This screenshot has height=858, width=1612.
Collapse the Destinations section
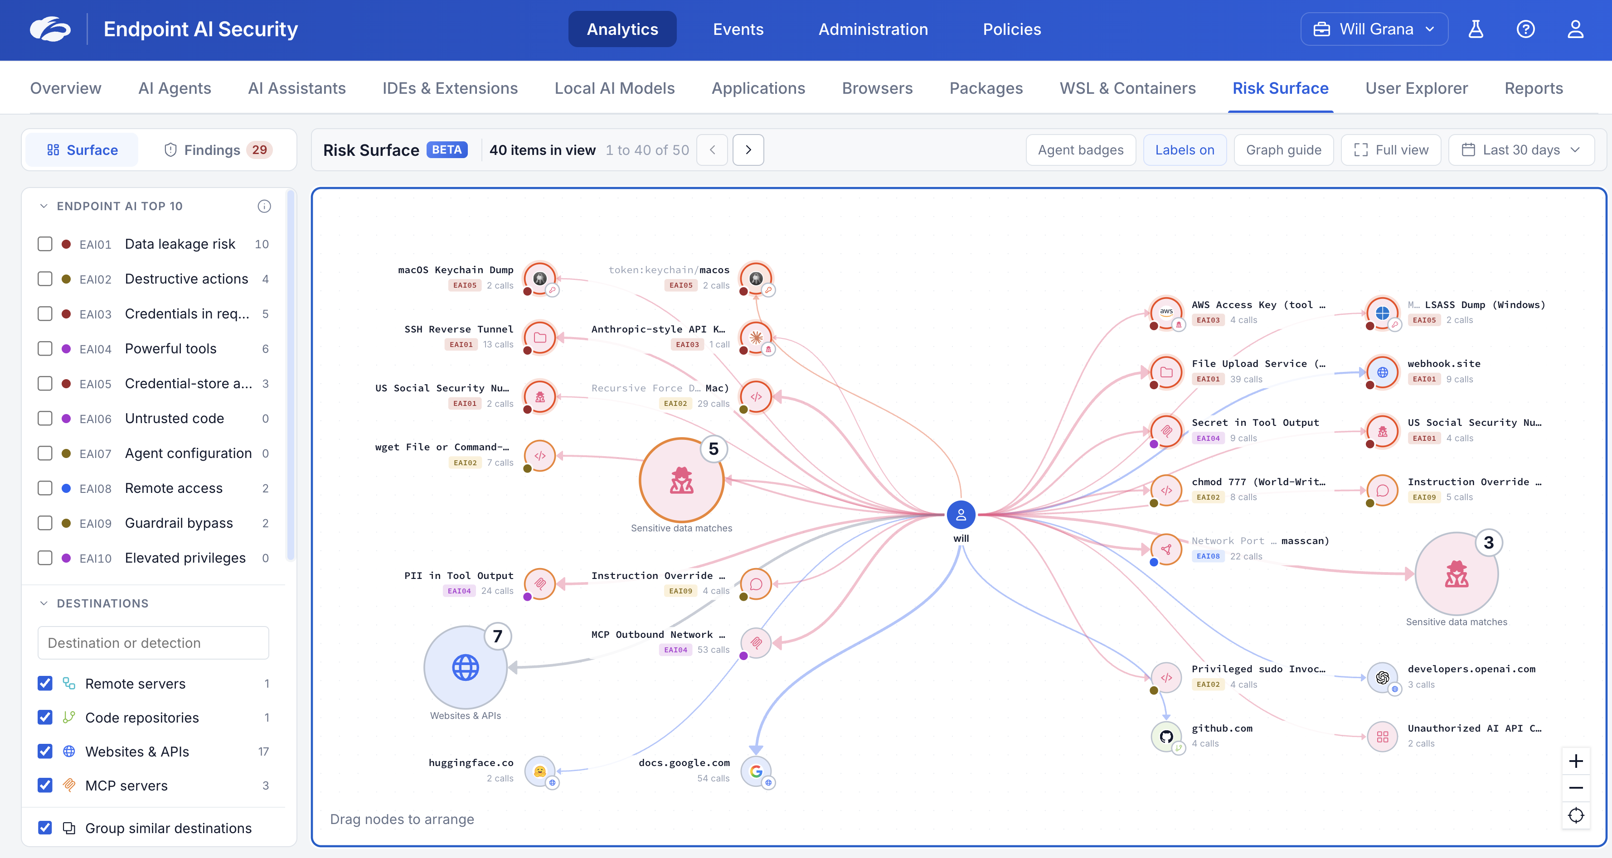tap(44, 603)
